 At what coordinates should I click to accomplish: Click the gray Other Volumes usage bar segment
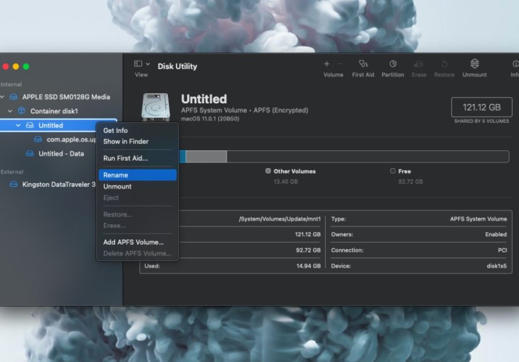click(206, 156)
